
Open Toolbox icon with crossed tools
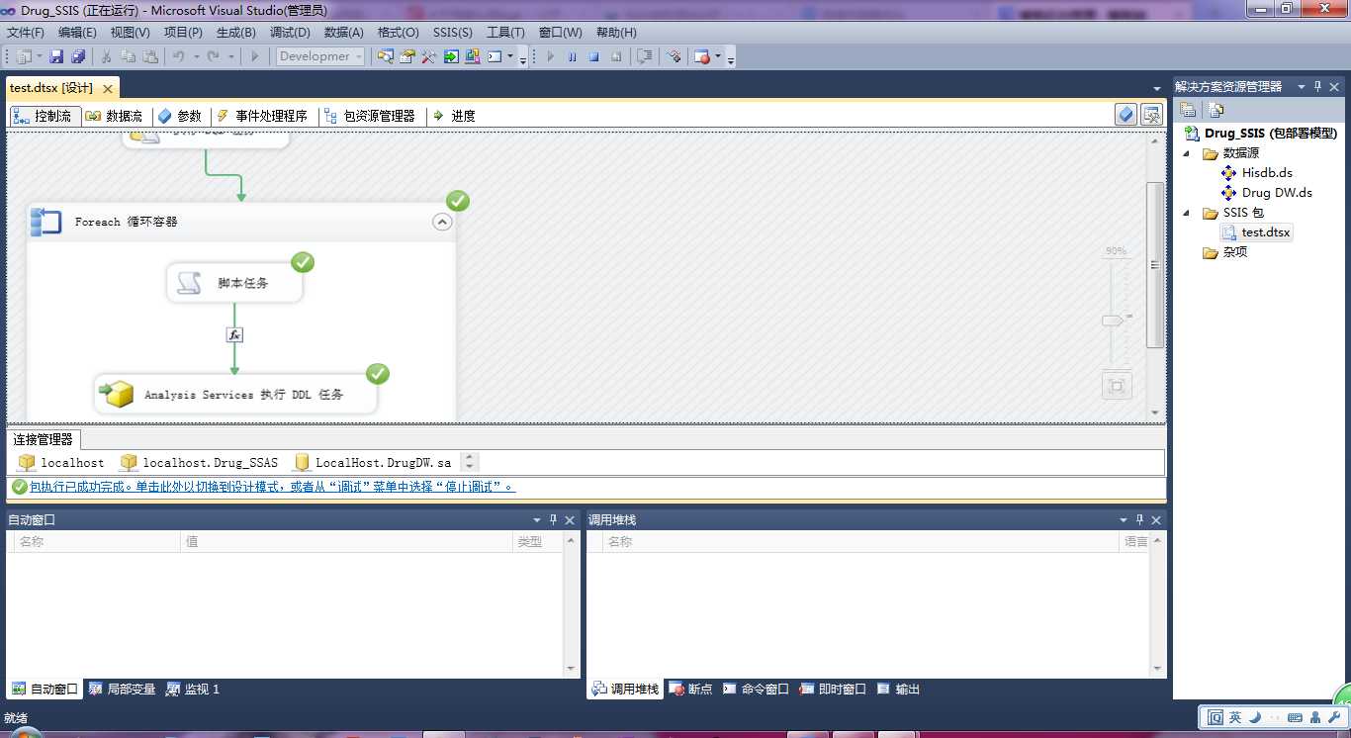pos(428,56)
